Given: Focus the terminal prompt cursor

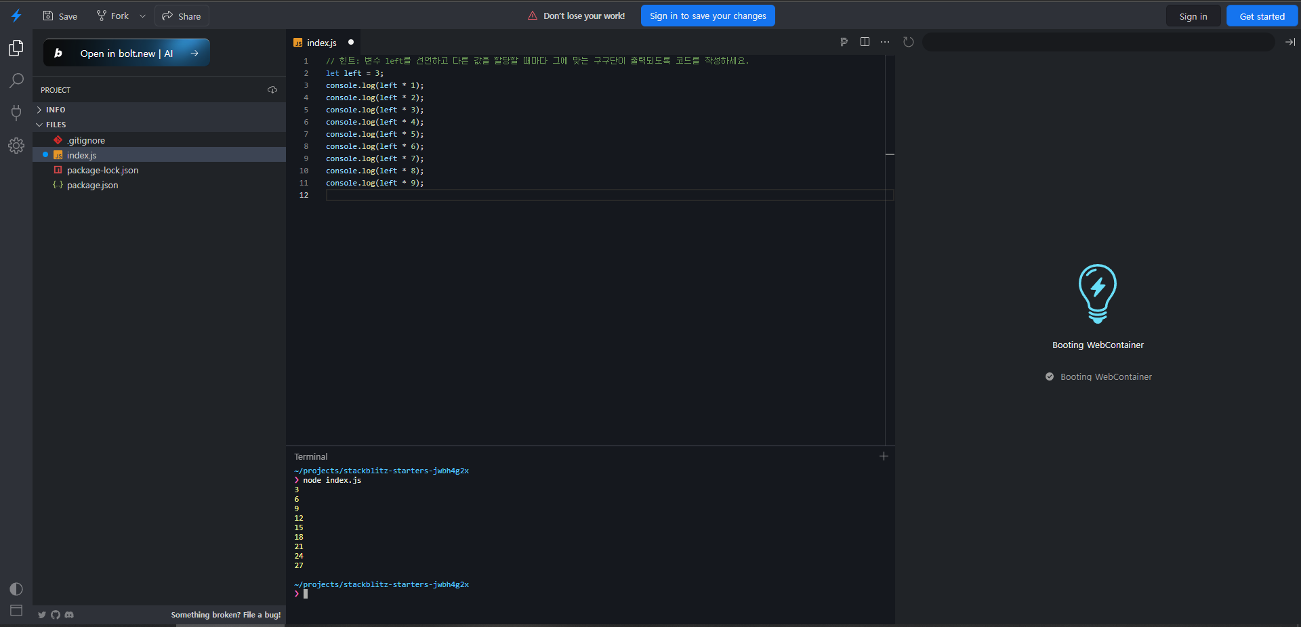Looking at the screenshot, I should tap(306, 594).
